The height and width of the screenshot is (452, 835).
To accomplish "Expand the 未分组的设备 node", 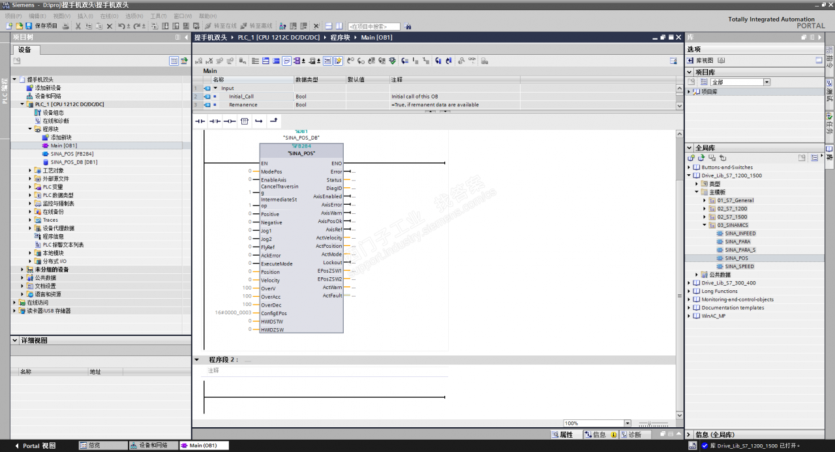I will (x=22, y=269).
